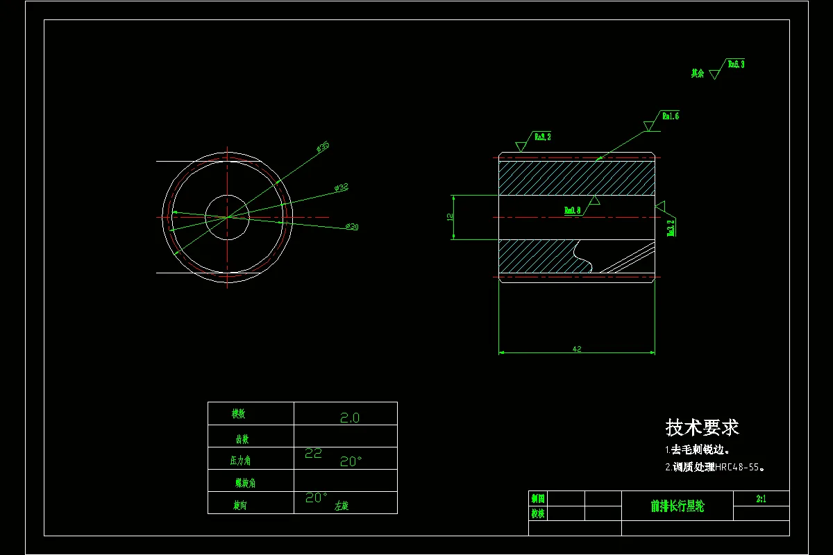Click the 20° value beside 左旋
Image resolution: width=833 pixels, height=555 pixels.
(316, 497)
